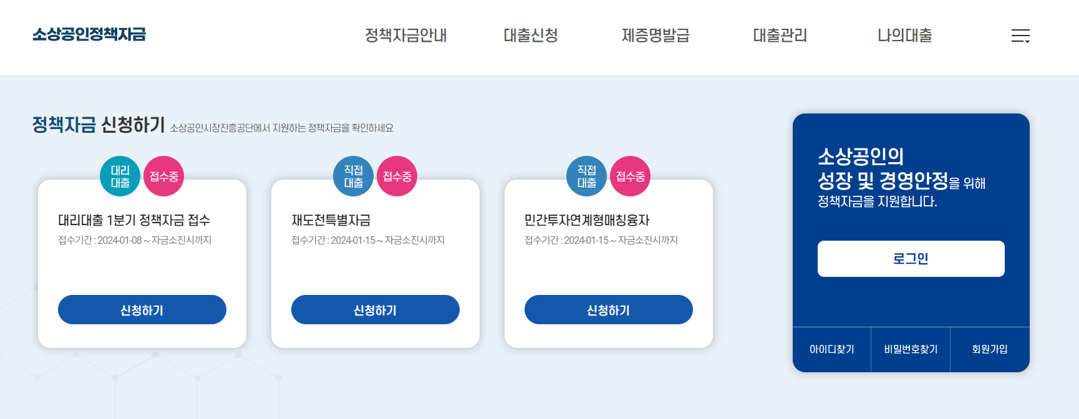
Task: Click the 회원가입 link
Action: point(989,349)
